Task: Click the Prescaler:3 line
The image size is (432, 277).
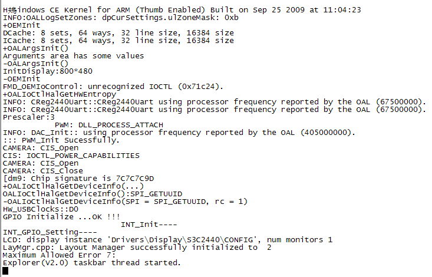Action: point(28,117)
